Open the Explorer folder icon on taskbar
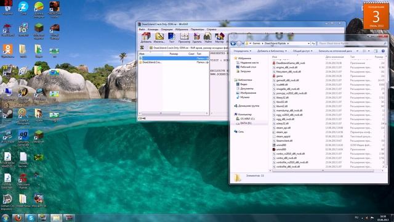 [x=56, y=218]
